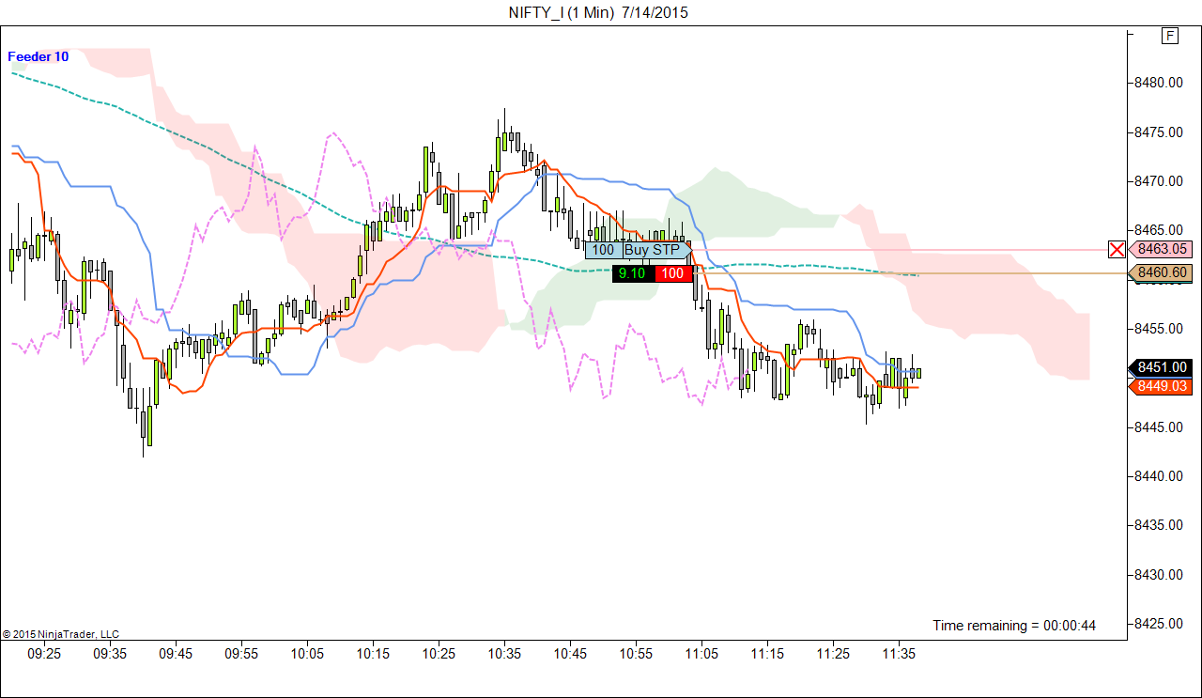Click the Feeder 10 indicator label
The width and height of the screenshot is (1202, 698).
pos(39,56)
